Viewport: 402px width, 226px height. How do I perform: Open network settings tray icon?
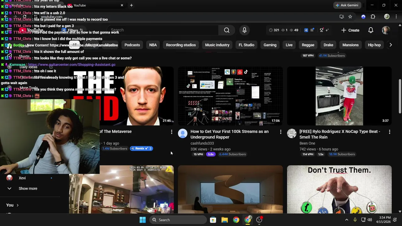363,220
